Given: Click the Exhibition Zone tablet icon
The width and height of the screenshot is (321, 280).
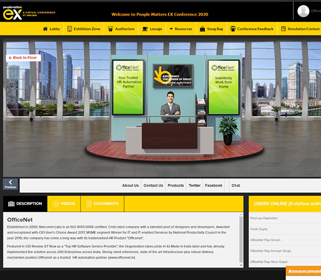Looking at the screenshot, I should tap(70, 29).
